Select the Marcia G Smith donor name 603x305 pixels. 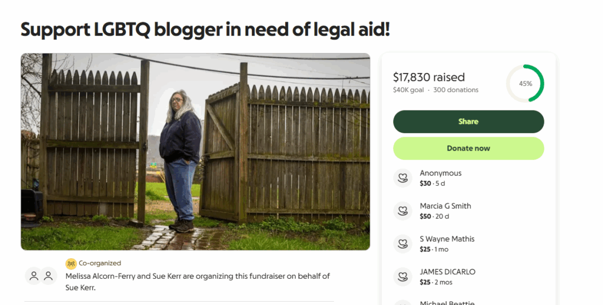446,206
